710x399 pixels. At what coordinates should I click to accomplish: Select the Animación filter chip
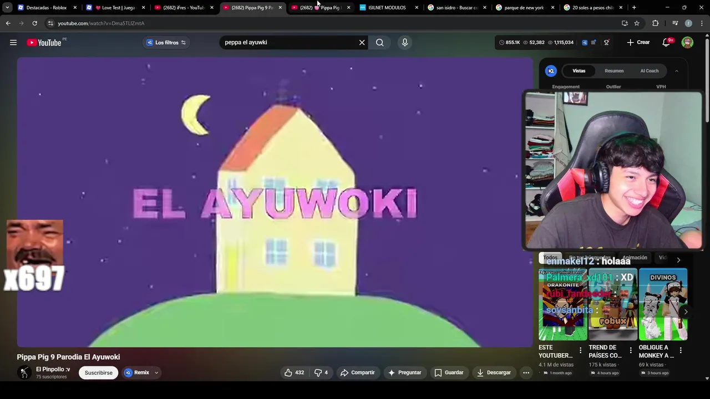635,258
